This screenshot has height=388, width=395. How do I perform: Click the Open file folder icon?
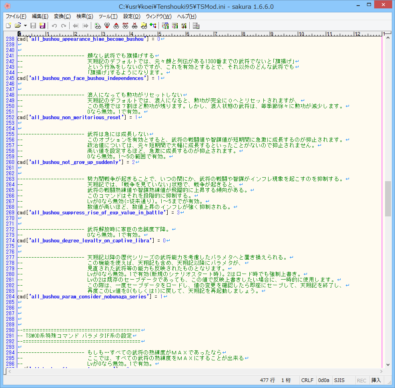pyautogui.click(x=18, y=26)
